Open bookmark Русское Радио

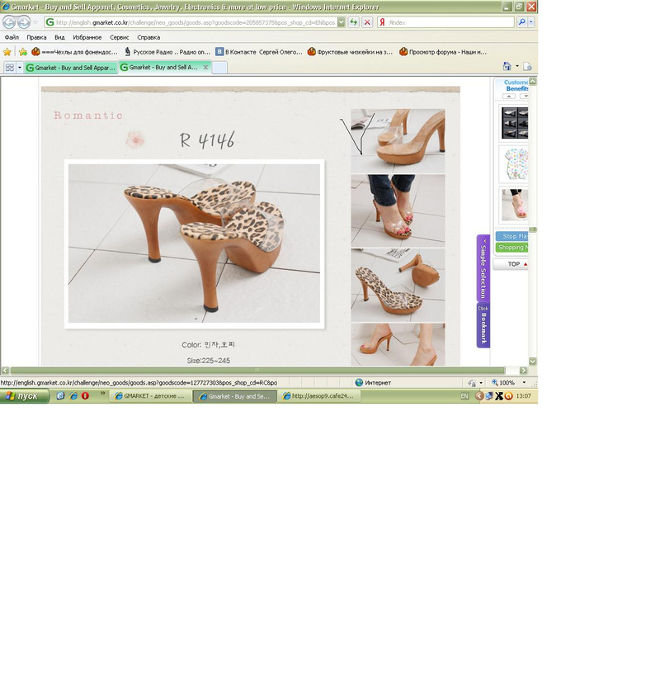click(x=167, y=52)
